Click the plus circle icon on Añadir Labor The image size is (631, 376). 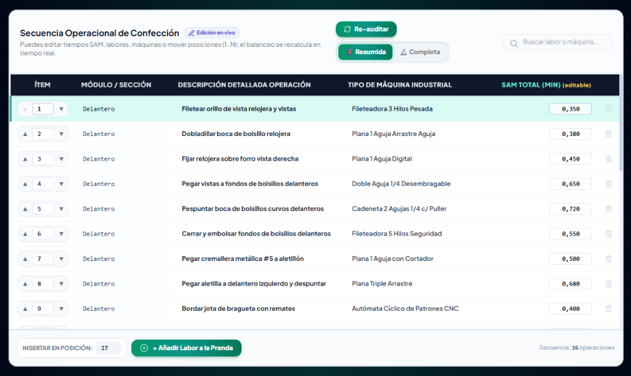click(x=144, y=348)
